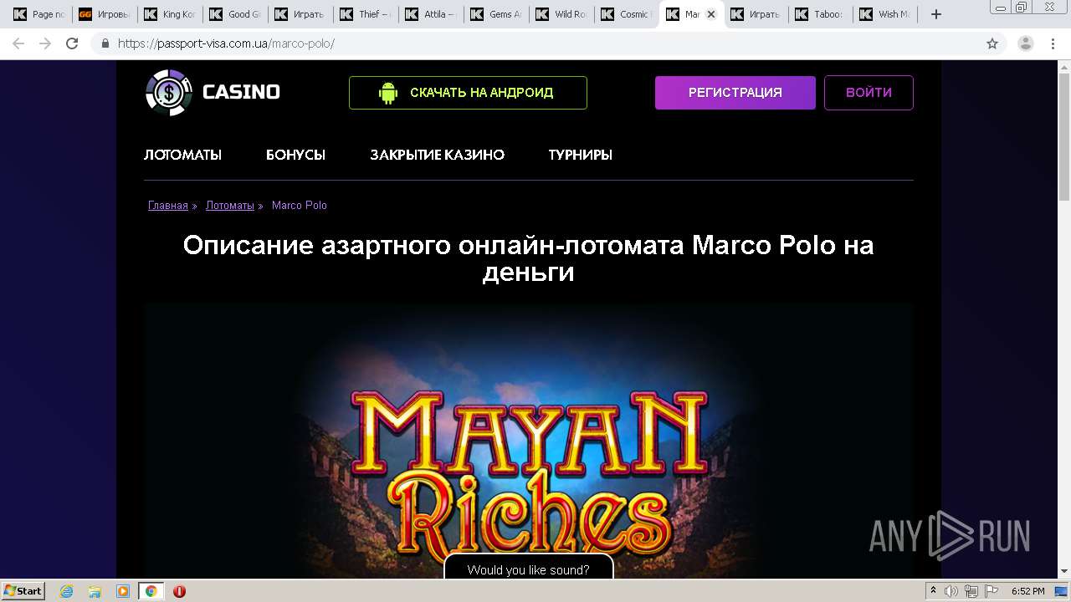Follow the 'Лотоматы' breadcrumb link
The image size is (1071, 602).
pyautogui.click(x=230, y=206)
